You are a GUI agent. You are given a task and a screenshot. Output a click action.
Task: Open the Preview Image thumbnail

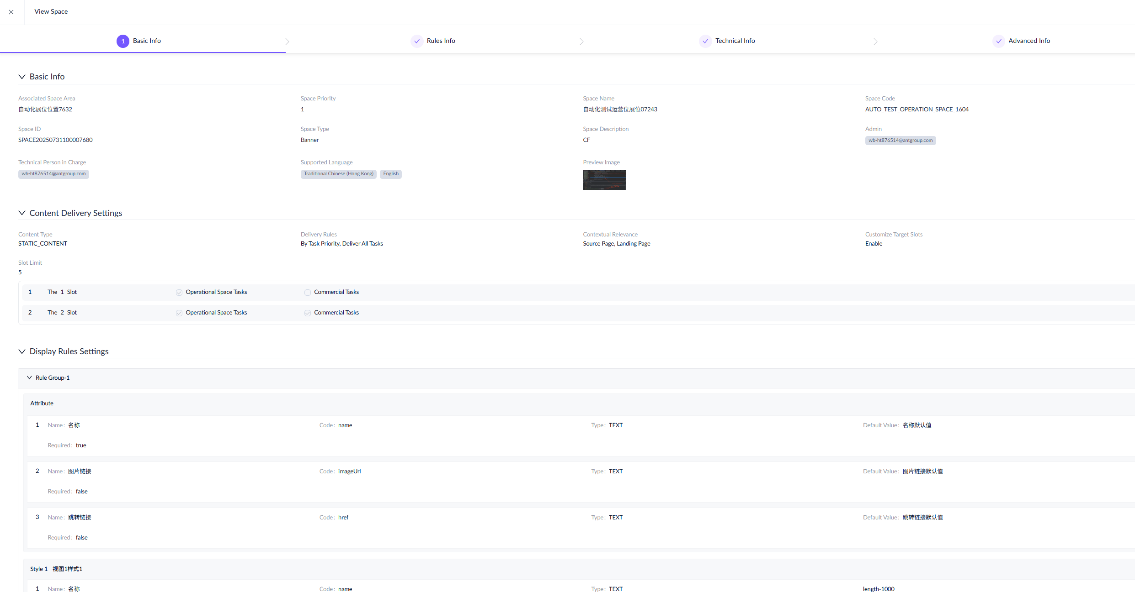tap(604, 180)
